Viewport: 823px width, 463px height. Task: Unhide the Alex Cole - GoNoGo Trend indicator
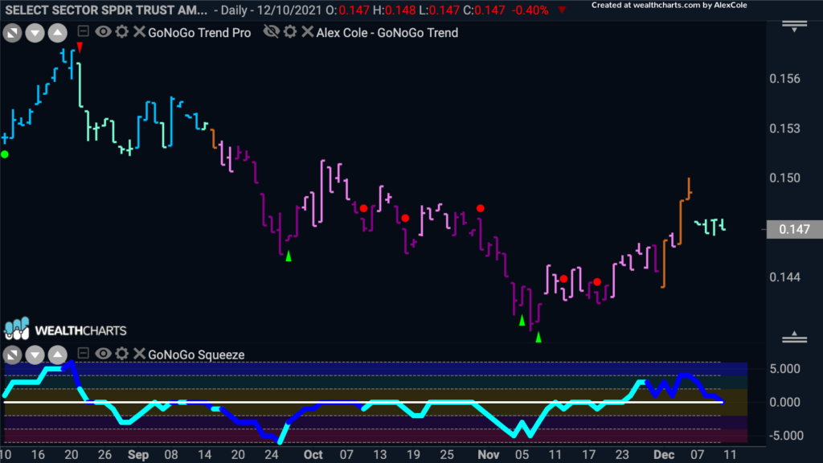pyautogui.click(x=272, y=32)
